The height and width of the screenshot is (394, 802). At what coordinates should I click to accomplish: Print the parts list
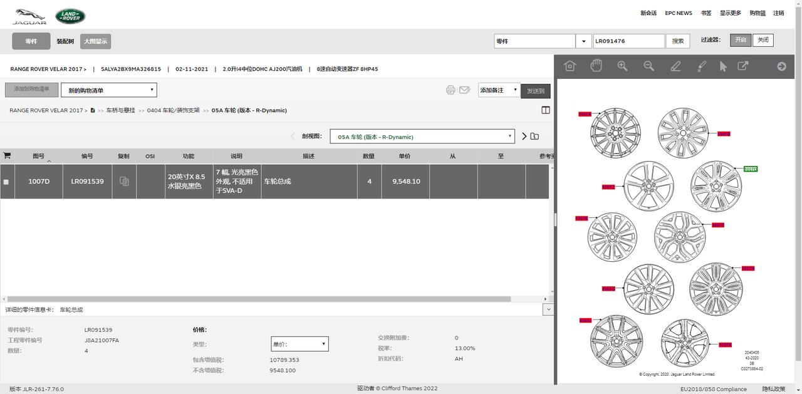(x=450, y=90)
